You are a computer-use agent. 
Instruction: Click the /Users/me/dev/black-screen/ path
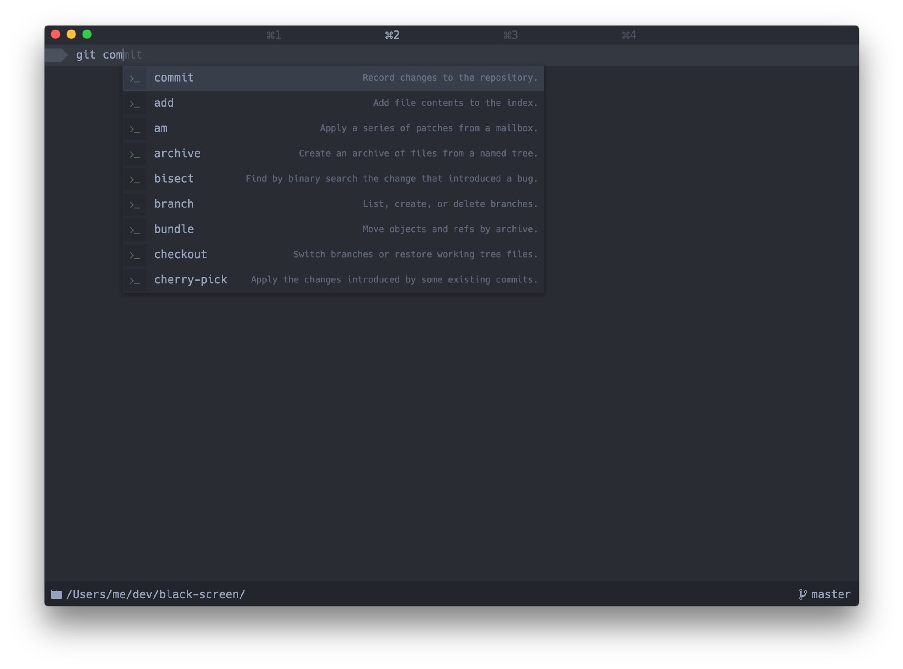click(155, 594)
